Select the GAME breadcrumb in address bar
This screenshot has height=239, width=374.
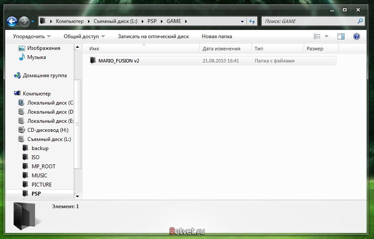pyautogui.click(x=174, y=21)
